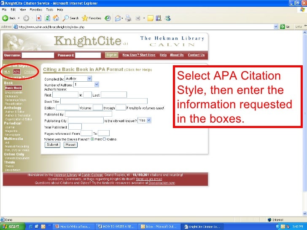Open HOW TO WRITE A RE... Word taskbar item
The width and height of the screenshot is (307, 230).
tap(116, 227)
